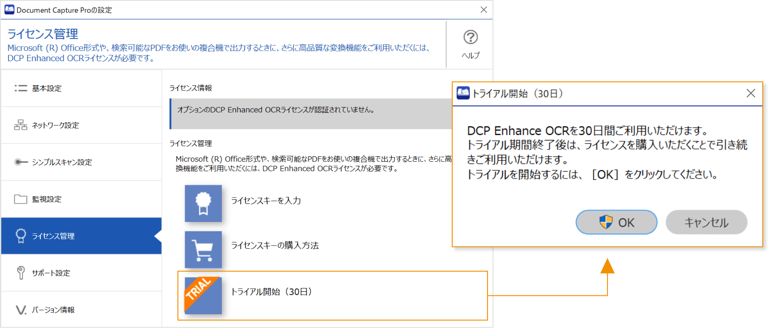
Task: Click the version info V icon
Action: click(x=21, y=310)
